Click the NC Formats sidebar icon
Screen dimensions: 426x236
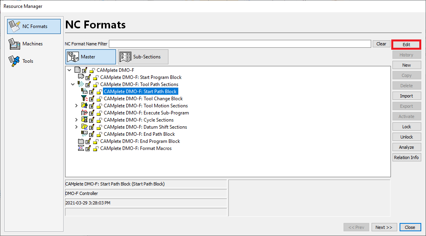(14, 25)
